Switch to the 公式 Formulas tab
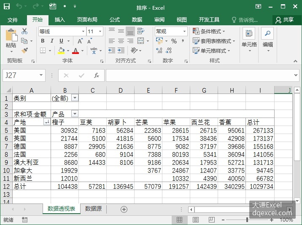The width and height of the screenshot is (302, 225). click(x=115, y=20)
